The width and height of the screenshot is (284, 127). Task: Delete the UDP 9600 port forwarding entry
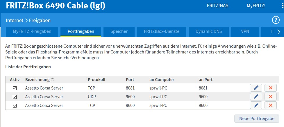pos(271,96)
